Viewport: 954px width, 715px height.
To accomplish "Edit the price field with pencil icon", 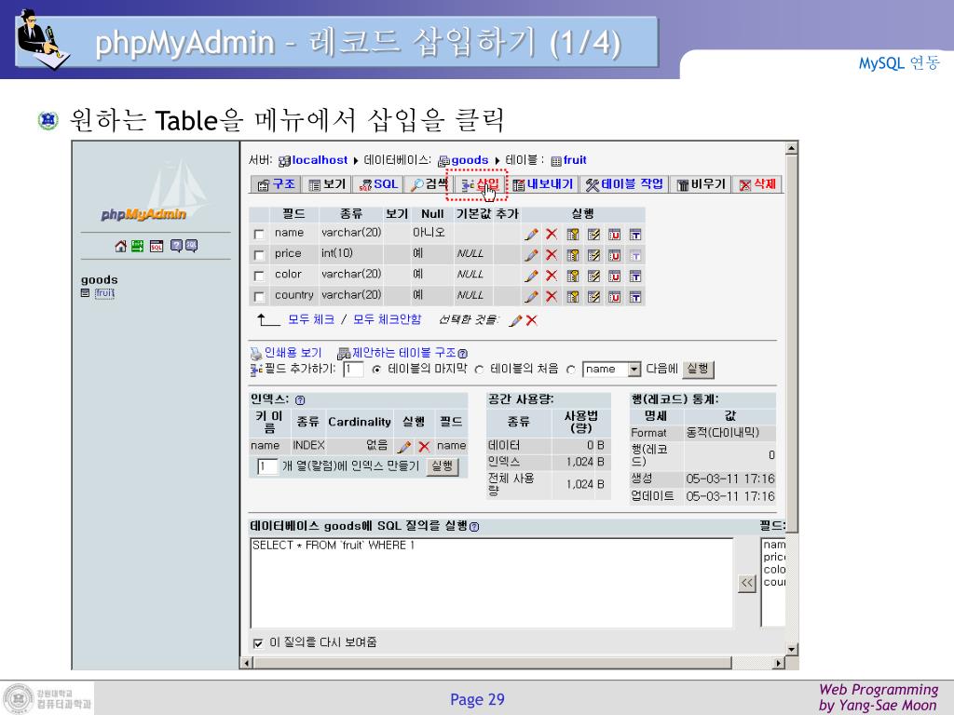I will click(531, 255).
